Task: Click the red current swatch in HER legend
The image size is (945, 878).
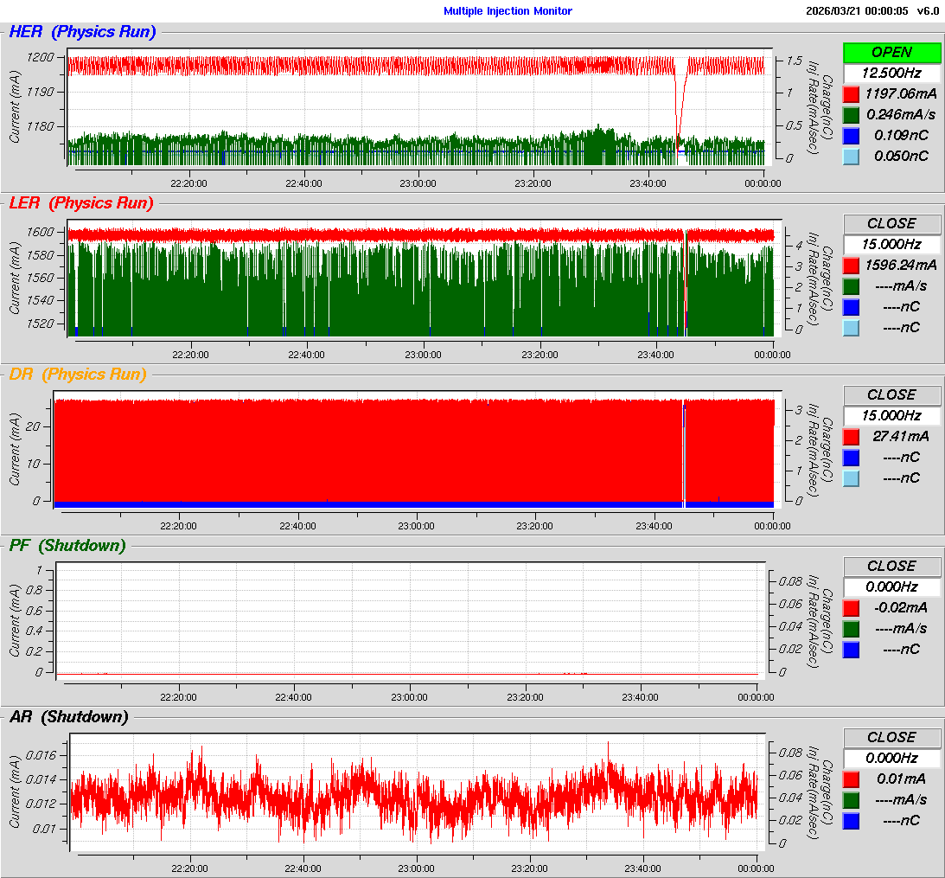Action: (x=852, y=93)
